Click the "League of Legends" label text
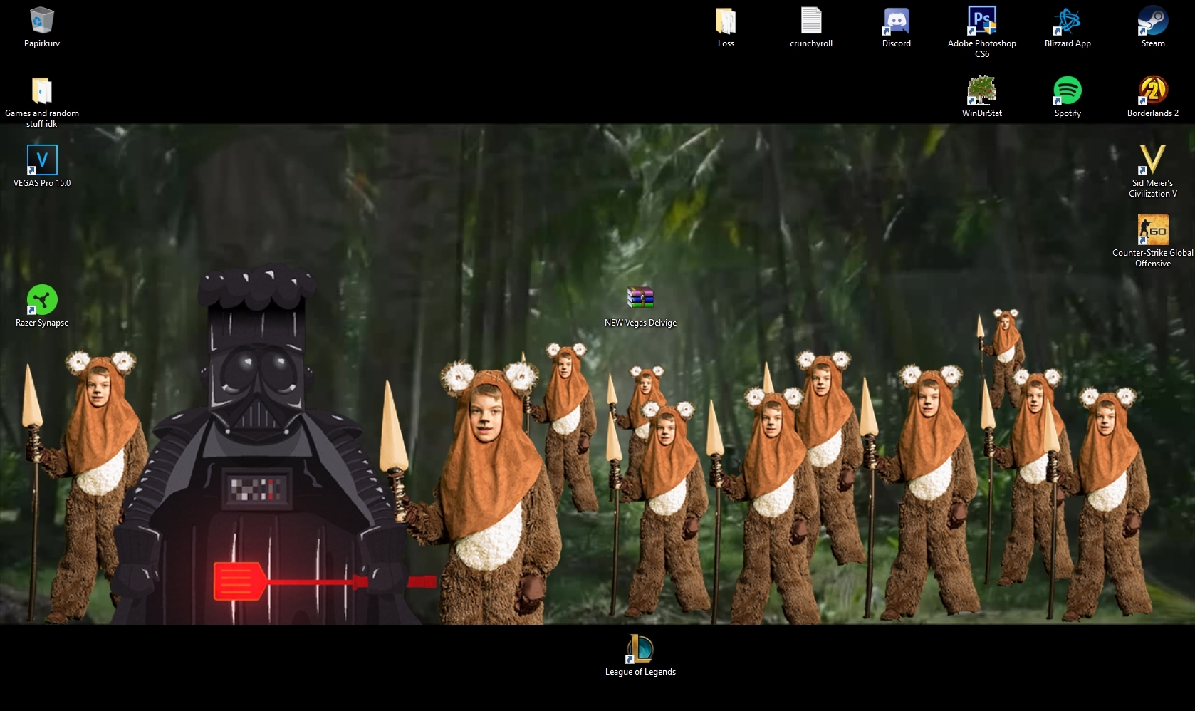1195x711 pixels. click(640, 672)
